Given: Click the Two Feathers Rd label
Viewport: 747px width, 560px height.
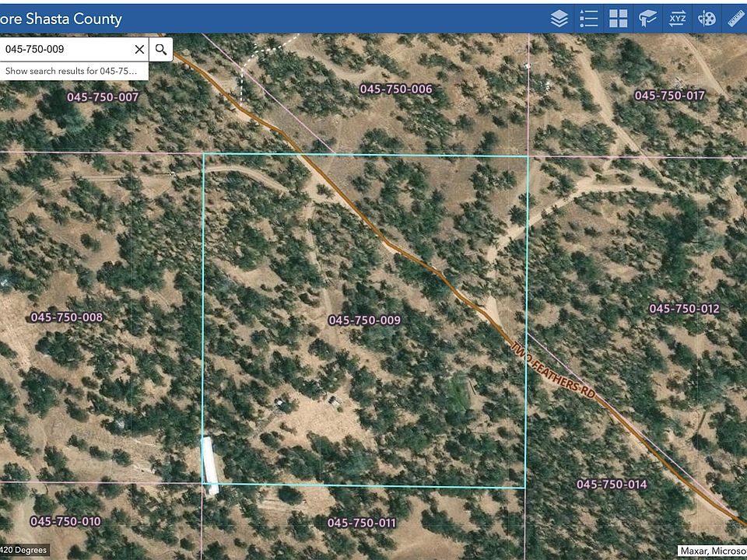Looking at the screenshot, I should click(x=553, y=370).
